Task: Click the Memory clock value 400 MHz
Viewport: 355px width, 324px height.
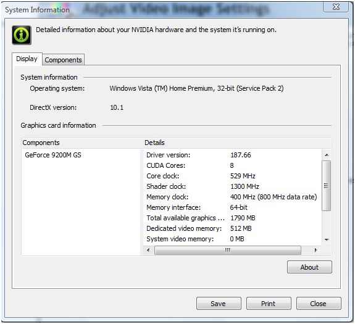Action: click(x=274, y=197)
